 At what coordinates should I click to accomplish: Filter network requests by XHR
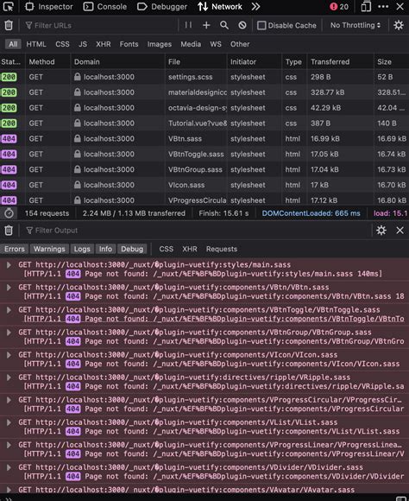pos(104,44)
